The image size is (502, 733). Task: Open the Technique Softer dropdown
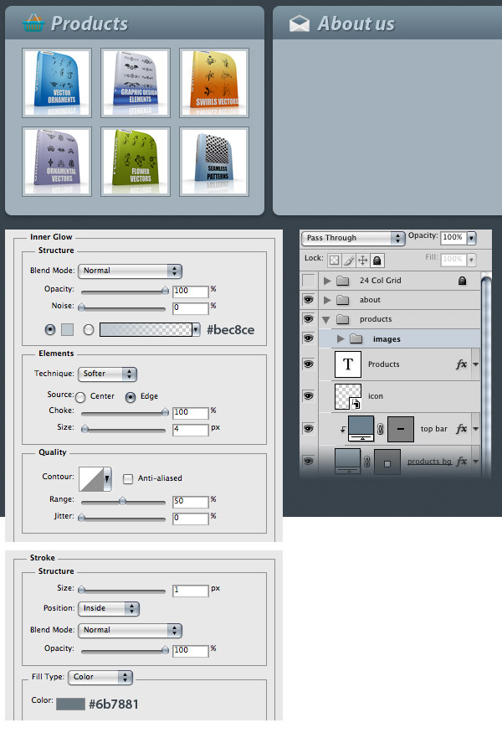pyautogui.click(x=107, y=374)
